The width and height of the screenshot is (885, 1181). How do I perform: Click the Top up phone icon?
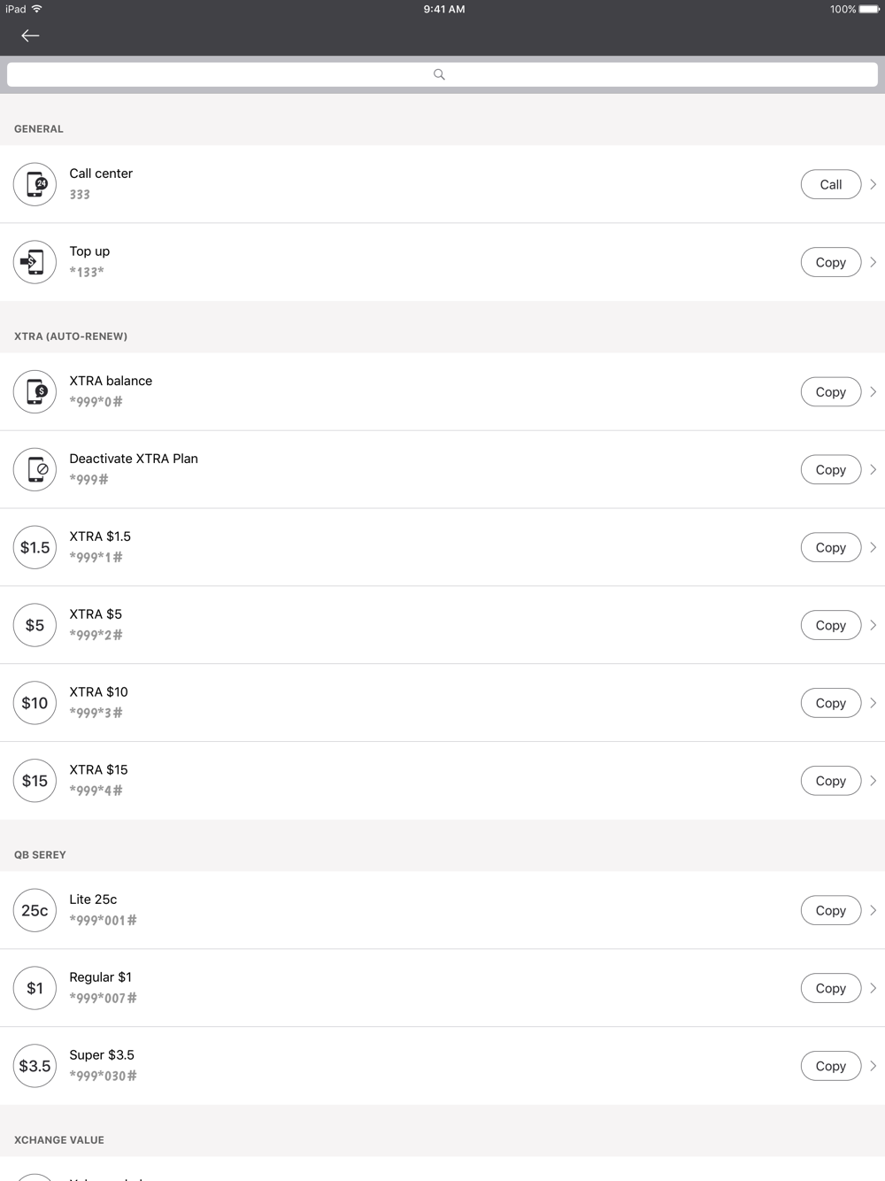pyautogui.click(x=35, y=262)
